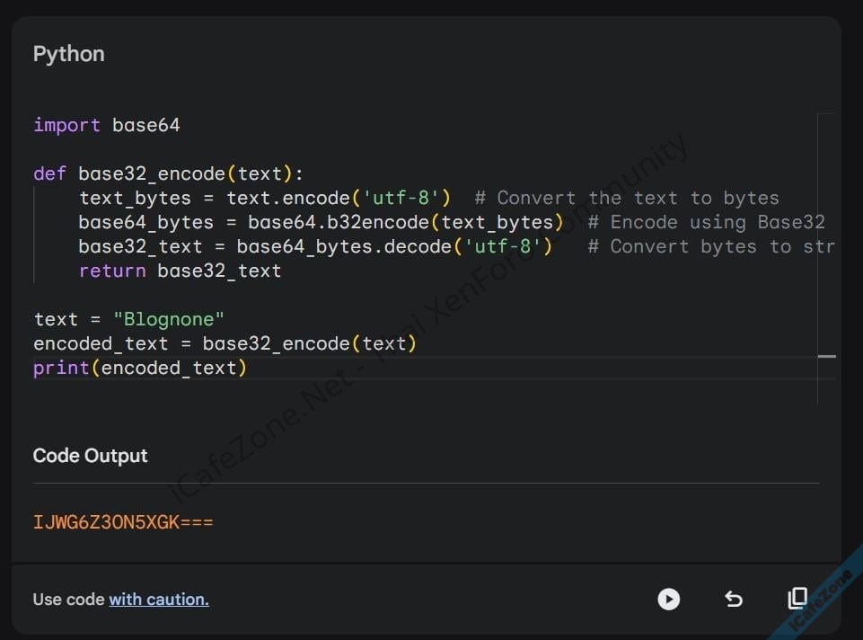Click the "import base64" line

[107, 125]
